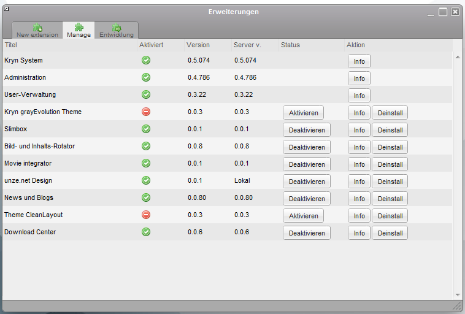Uninstall News und Blogs
This screenshot has width=465, height=314.
click(390, 199)
